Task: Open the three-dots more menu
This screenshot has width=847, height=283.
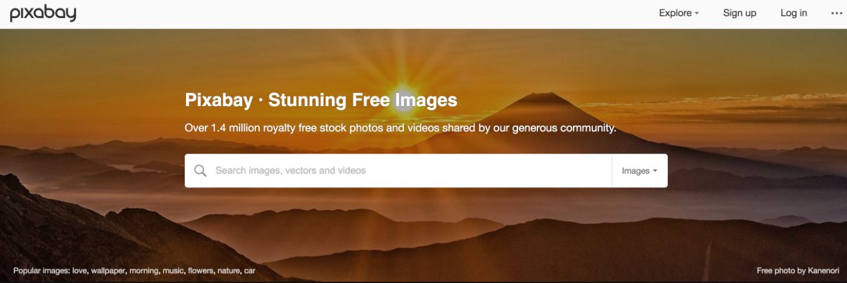Action: (x=836, y=13)
